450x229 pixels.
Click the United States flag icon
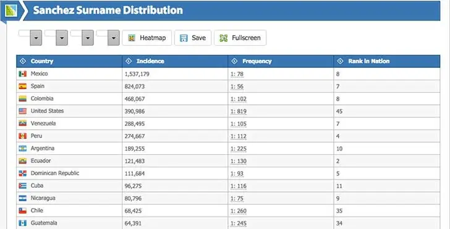click(23, 111)
